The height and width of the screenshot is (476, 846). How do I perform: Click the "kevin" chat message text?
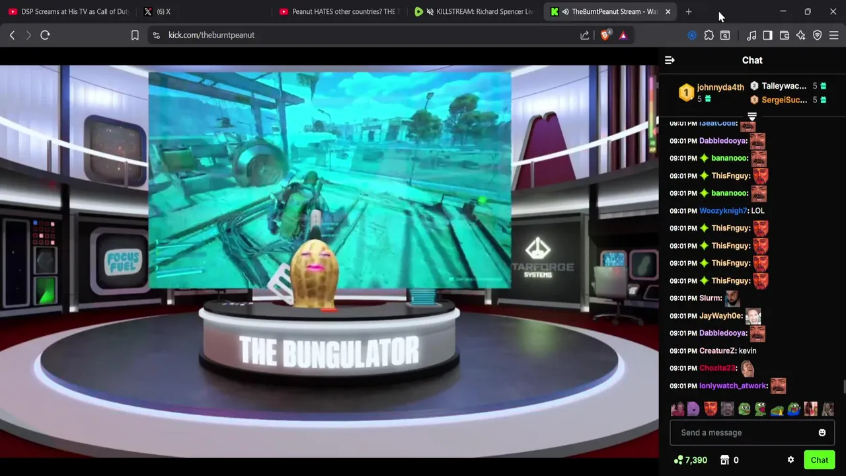pos(748,351)
